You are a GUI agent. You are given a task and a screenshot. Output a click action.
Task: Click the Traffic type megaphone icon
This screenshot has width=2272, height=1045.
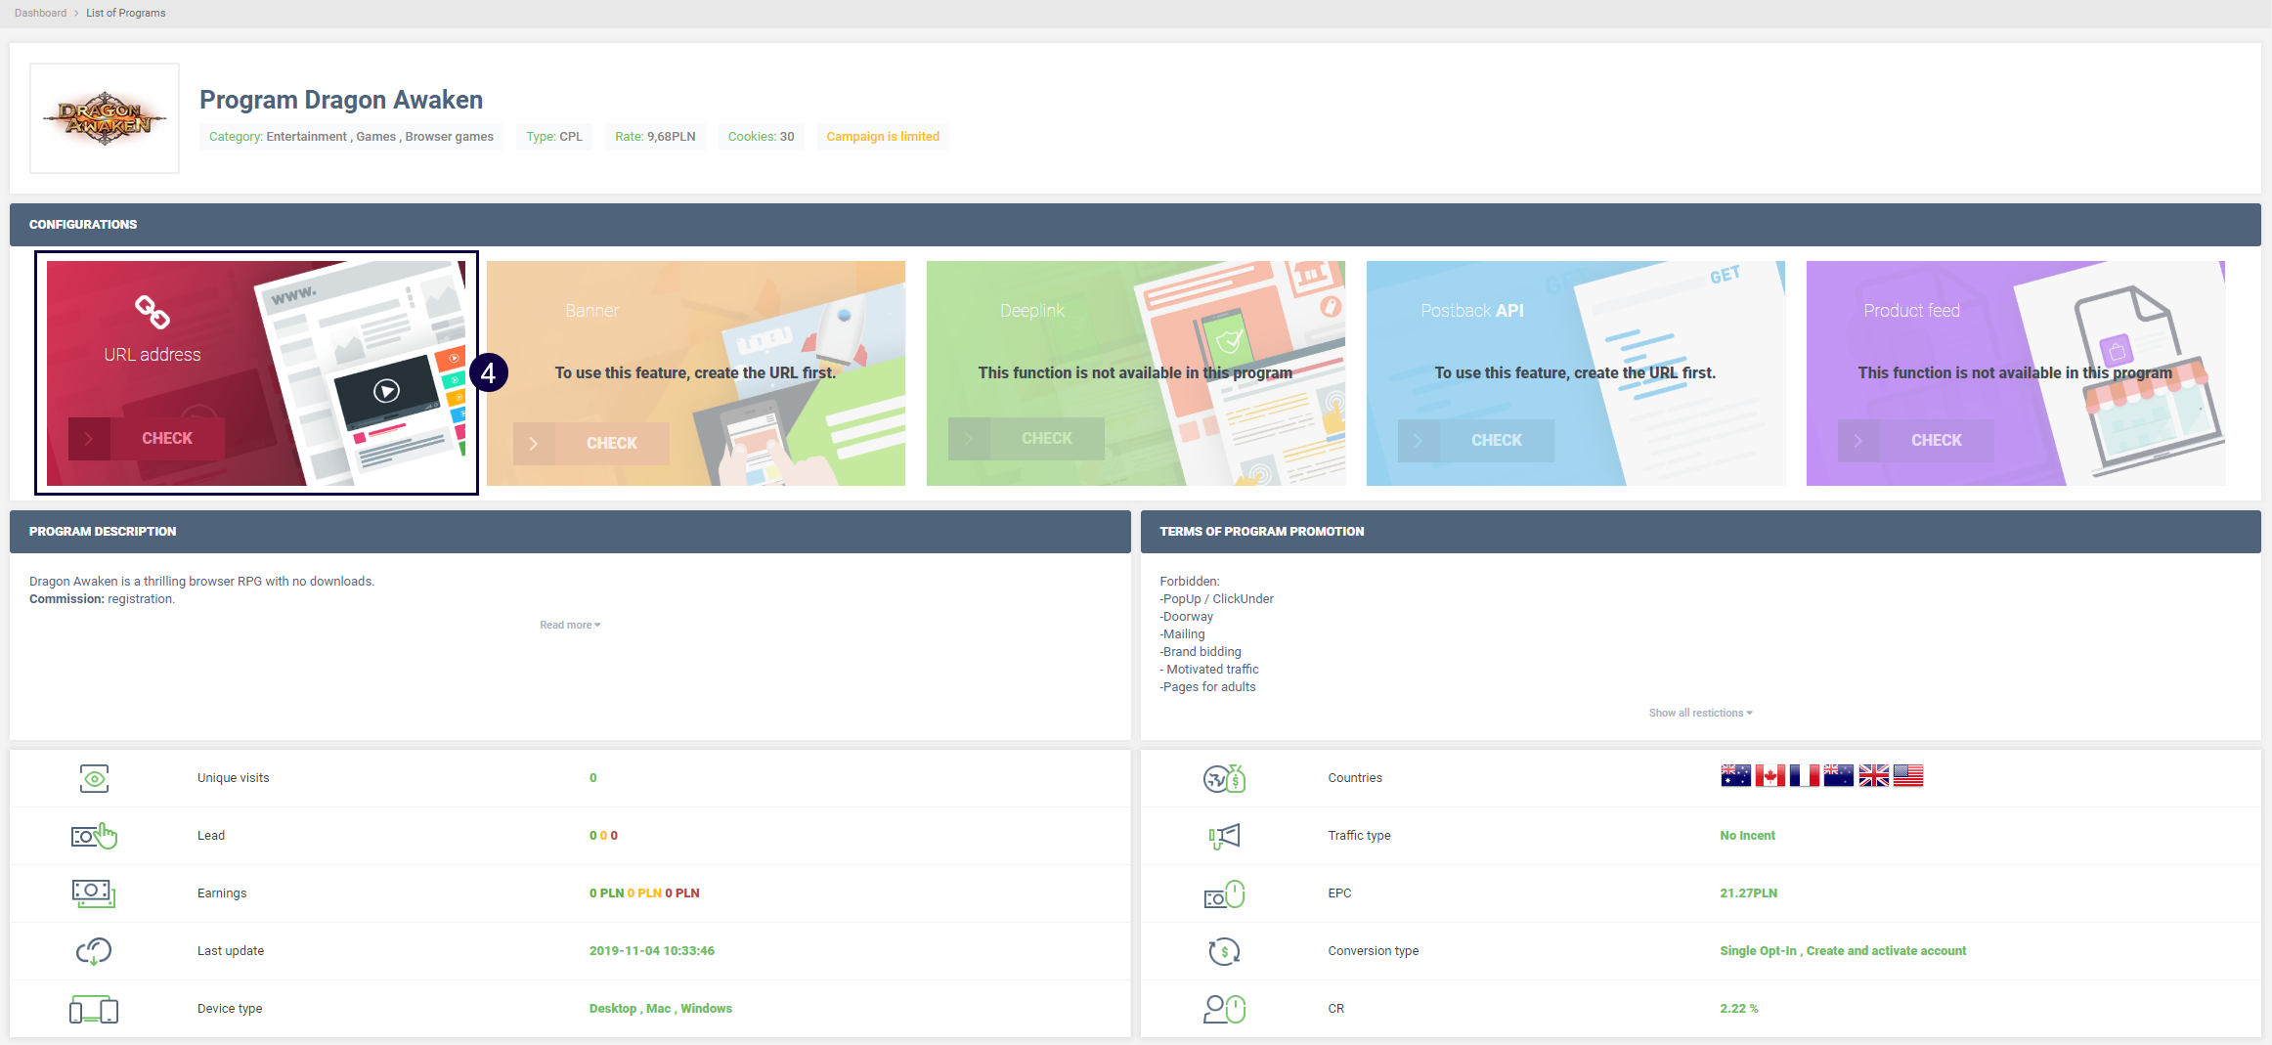pyautogui.click(x=1223, y=836)
